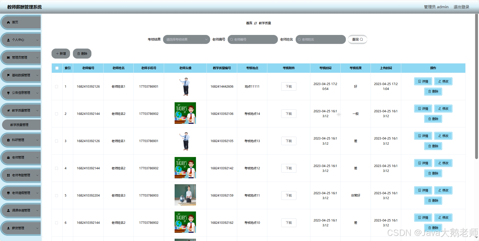
Task: Click the vertical page scrollbar thumb
Action: point(476,86)
